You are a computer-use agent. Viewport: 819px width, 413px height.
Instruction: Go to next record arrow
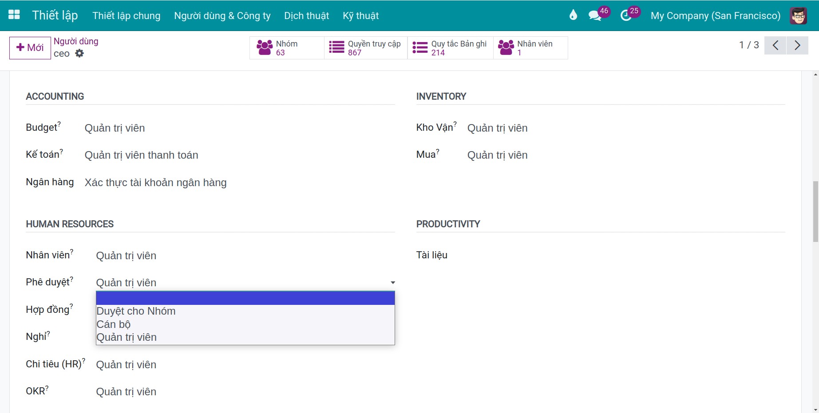click(797, 45)
